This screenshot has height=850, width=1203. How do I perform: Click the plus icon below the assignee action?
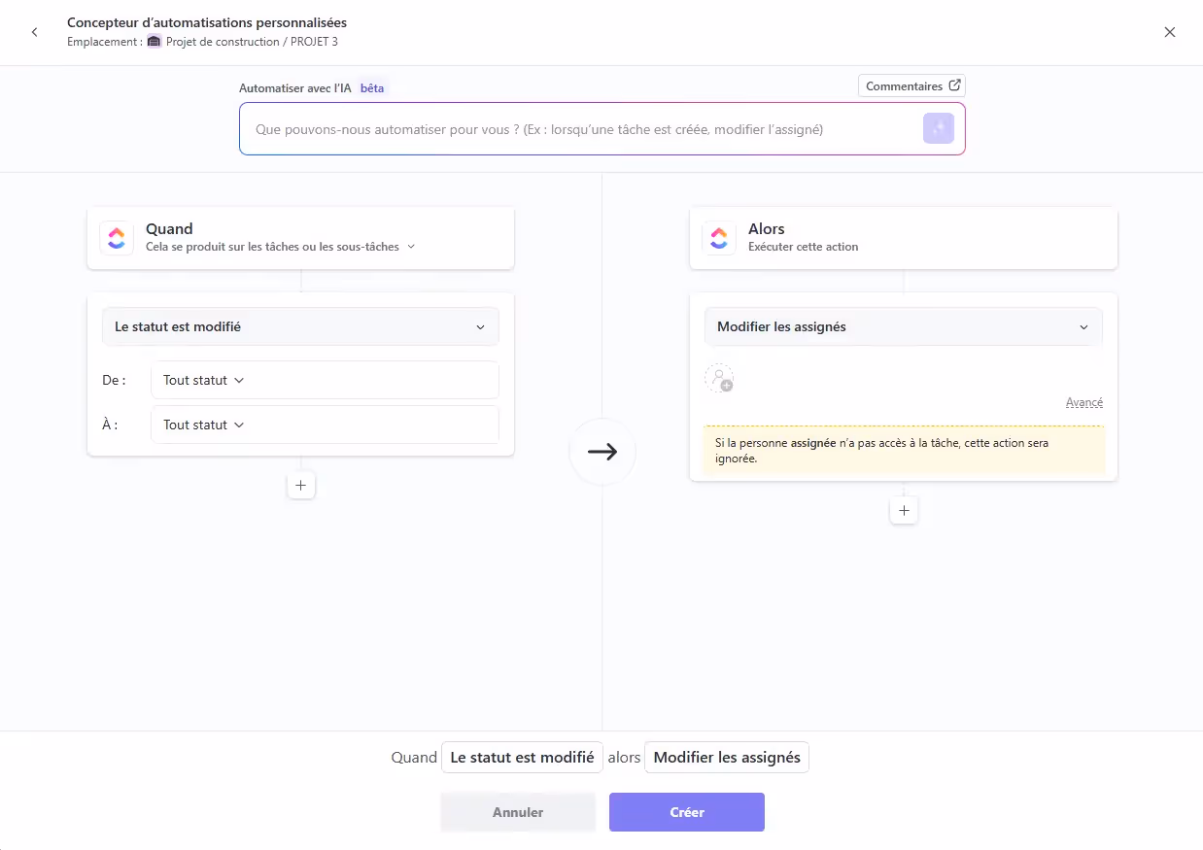coord(904,509)
